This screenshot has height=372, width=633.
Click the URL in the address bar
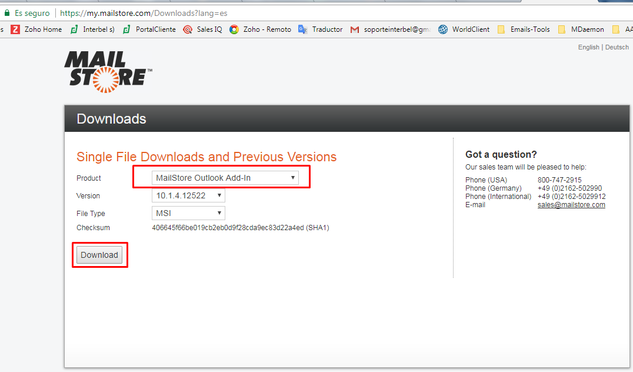(144, 14)
